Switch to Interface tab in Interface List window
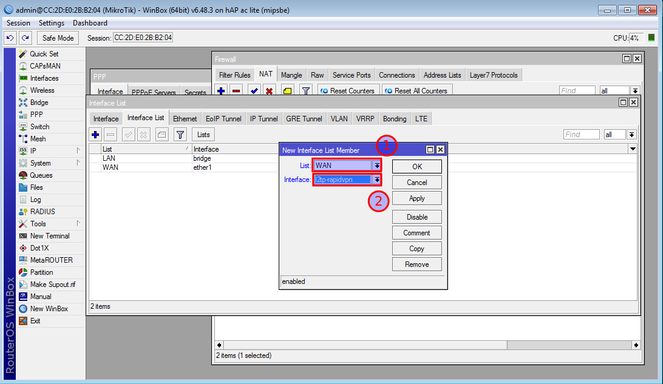This screenshot has height=384, width=663. click(x=106, y=119)
